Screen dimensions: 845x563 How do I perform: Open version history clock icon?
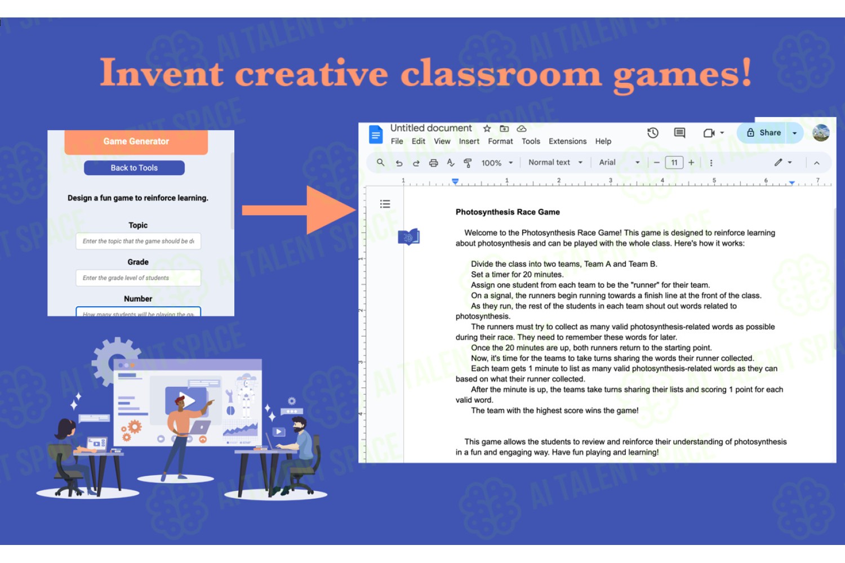[653, 133]
